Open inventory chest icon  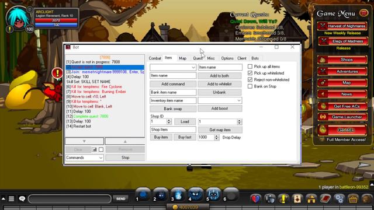point(353,198)
